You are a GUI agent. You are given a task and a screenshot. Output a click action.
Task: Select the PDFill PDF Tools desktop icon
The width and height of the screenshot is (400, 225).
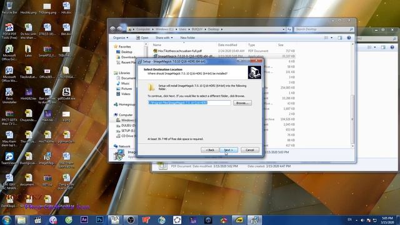click(x=9, y=31)
